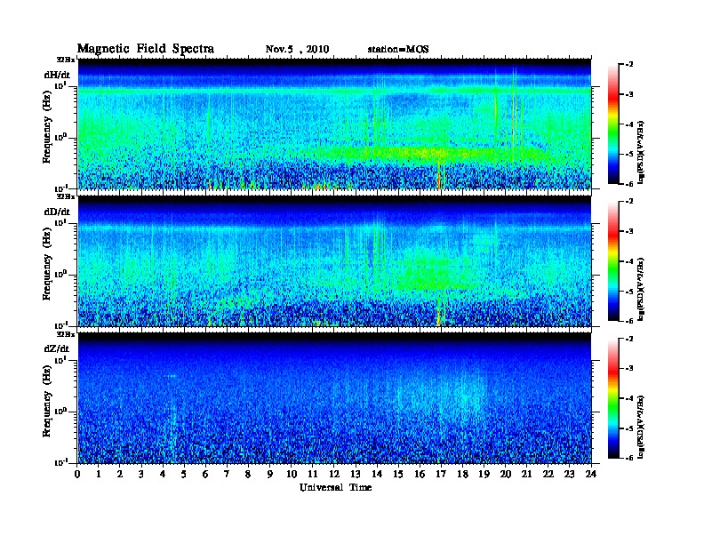Click the "station=MOS" label

click(x=398, y=50)
